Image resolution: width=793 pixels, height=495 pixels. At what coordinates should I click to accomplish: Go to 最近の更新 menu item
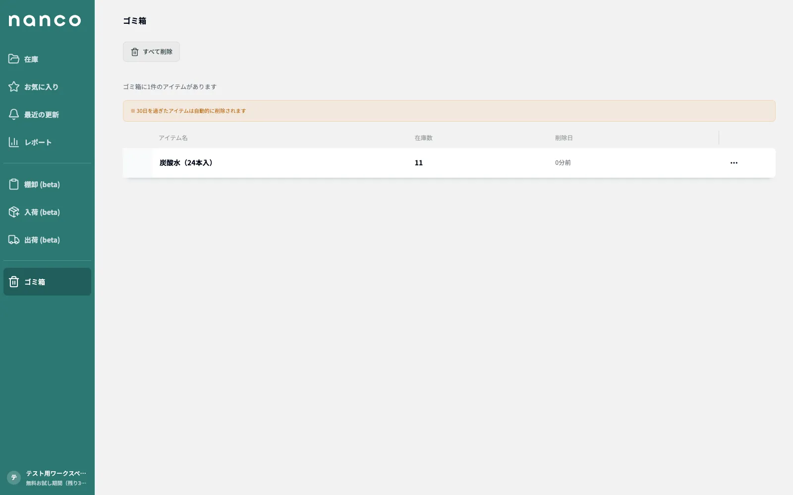coord(47,114)
